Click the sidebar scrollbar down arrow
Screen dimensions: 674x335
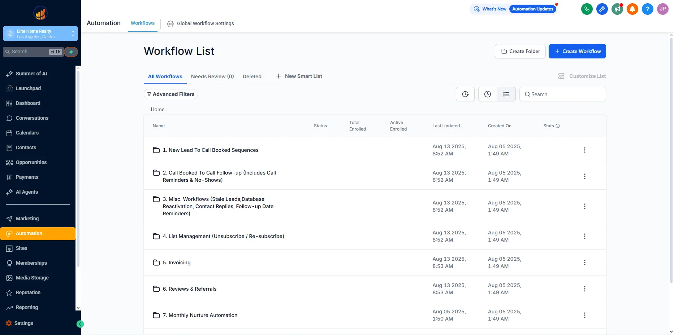coord(78,308)
